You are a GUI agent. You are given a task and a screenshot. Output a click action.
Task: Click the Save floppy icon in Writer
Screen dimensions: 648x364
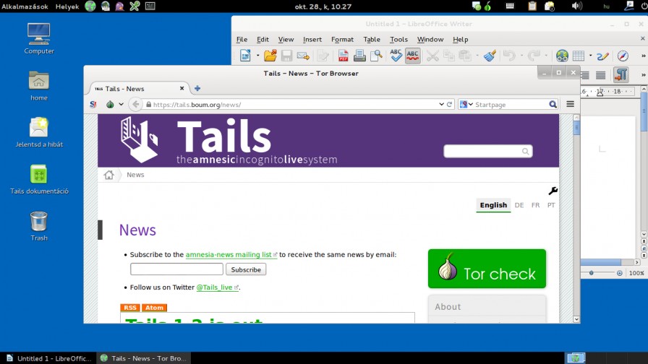point(286,56)
